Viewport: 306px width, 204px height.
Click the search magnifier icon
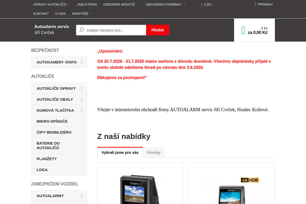click(x=82, y=30)
